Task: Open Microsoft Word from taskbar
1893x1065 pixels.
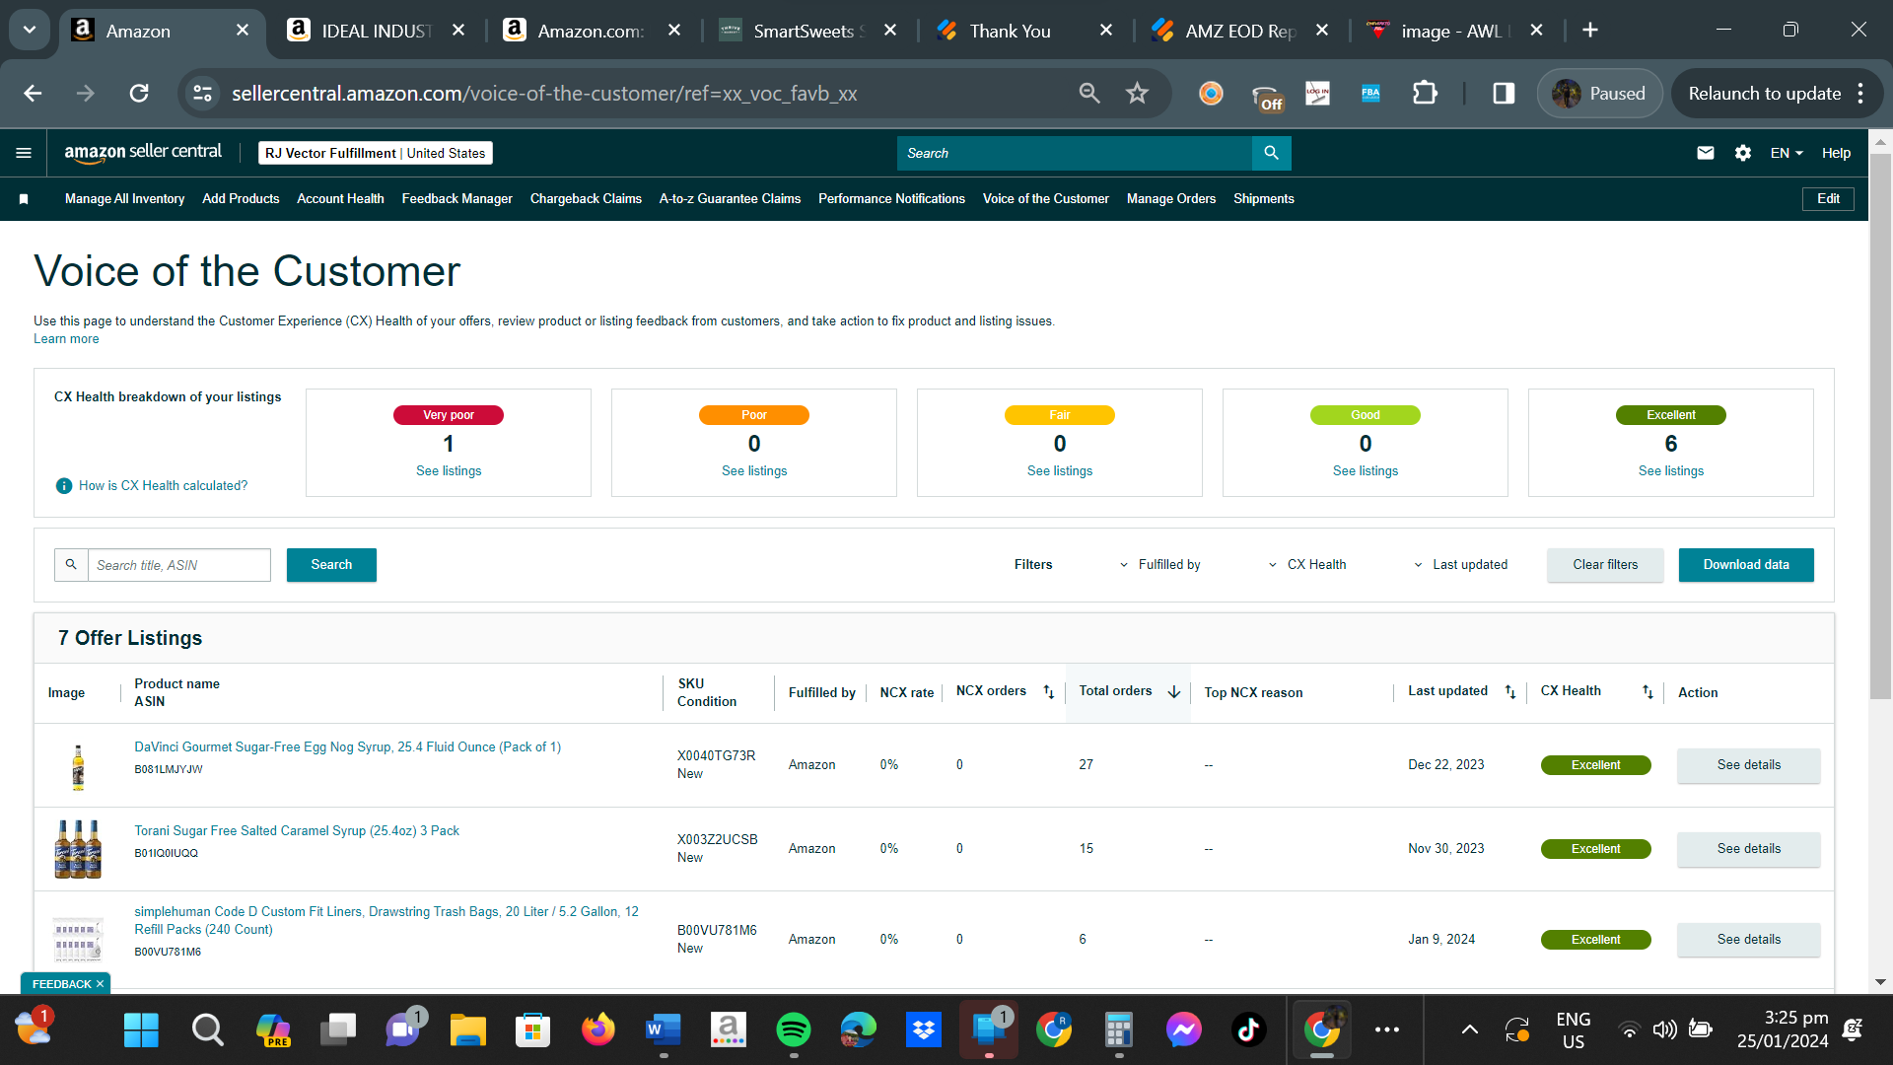Action: pyautogui.click(x=664, y=1030)
